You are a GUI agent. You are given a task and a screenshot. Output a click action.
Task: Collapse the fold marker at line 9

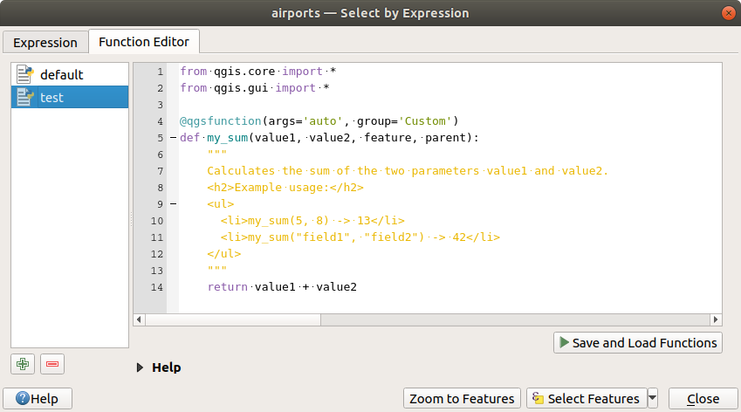[173, 204]
